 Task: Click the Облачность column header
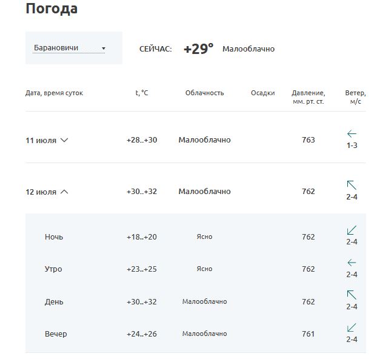(205, 93)
